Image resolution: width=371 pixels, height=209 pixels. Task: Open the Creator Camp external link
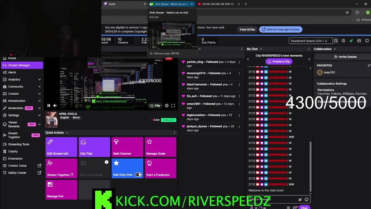(x=22, y=166)
